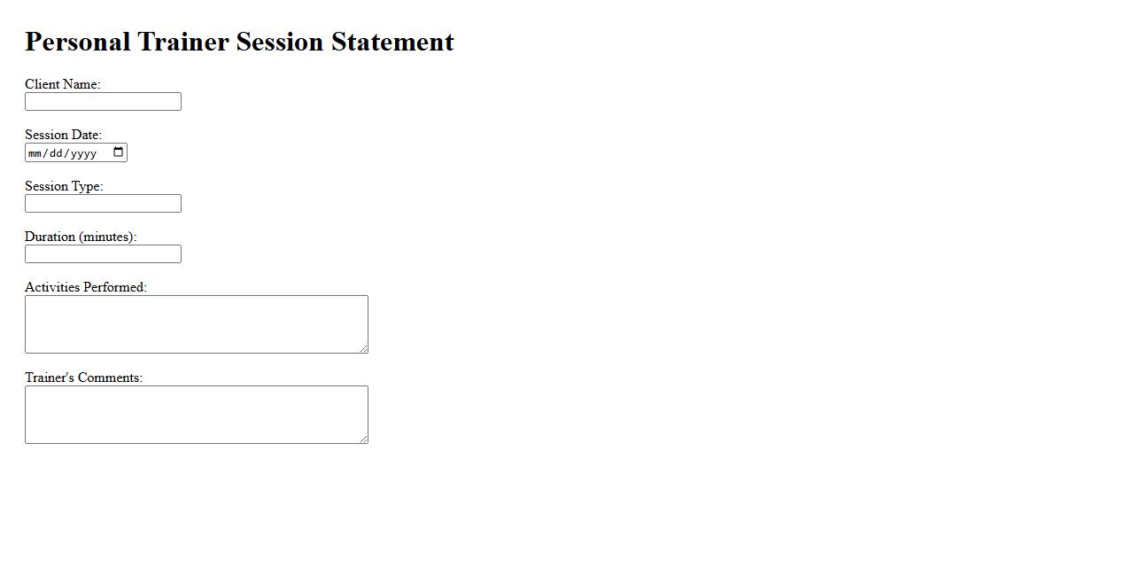Click the "Activities Performed:" label

[x=86, y=287]
